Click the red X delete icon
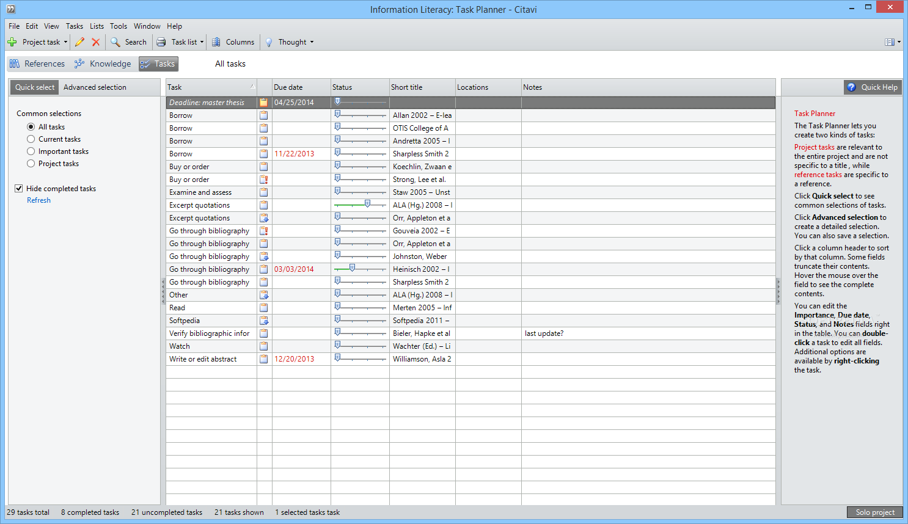 [96, 42]
